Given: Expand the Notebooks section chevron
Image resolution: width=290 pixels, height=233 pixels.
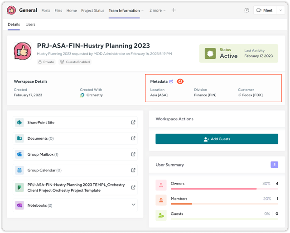Looking at the screenshot, I should tap(133, 205).
